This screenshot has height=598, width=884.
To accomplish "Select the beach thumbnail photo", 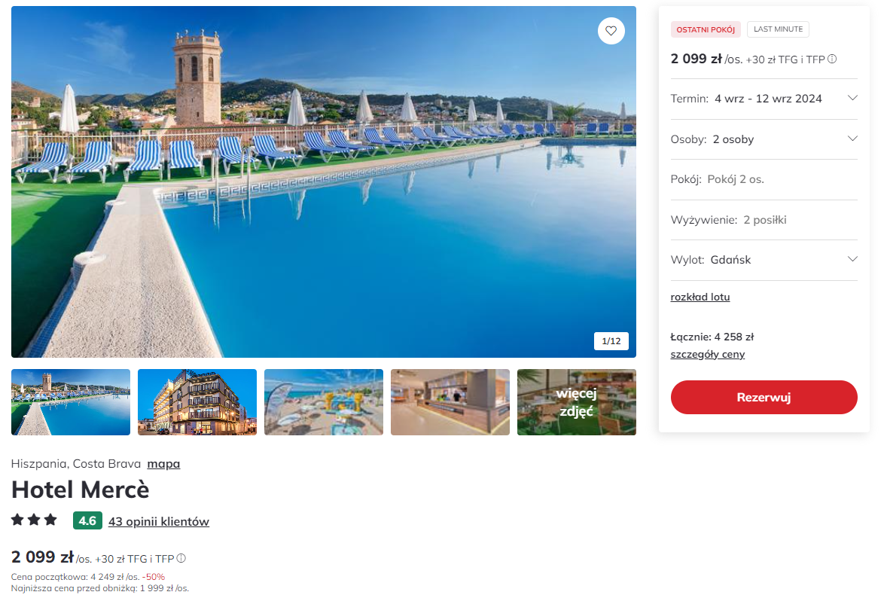I will click(324, 402).
